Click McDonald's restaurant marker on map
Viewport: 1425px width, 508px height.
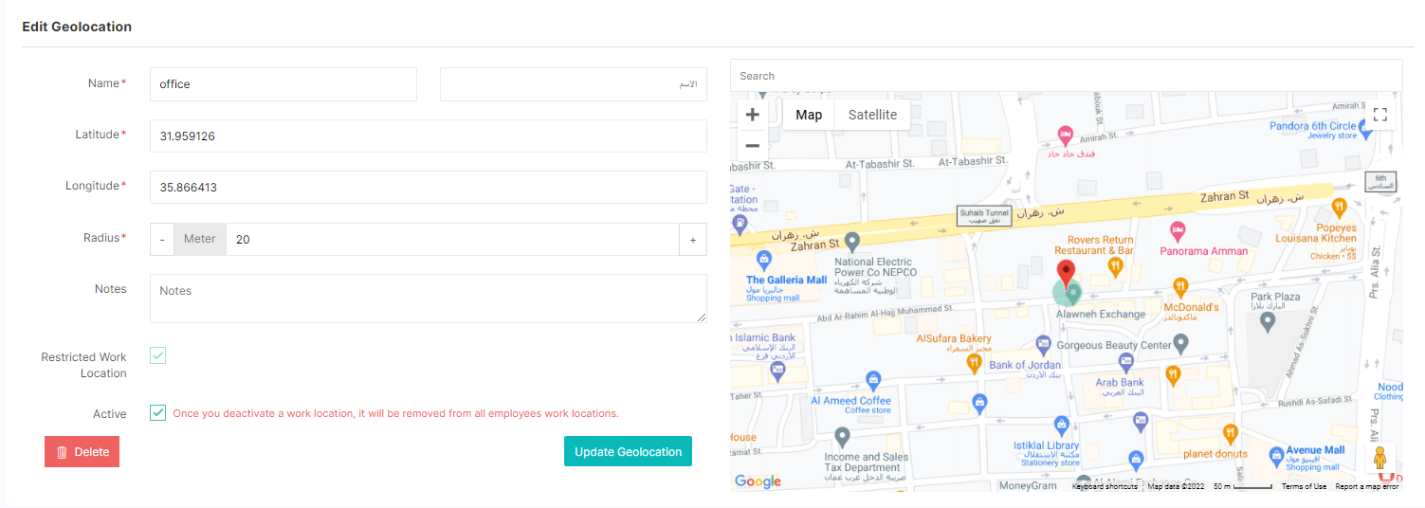click(x=1181, y=285)
